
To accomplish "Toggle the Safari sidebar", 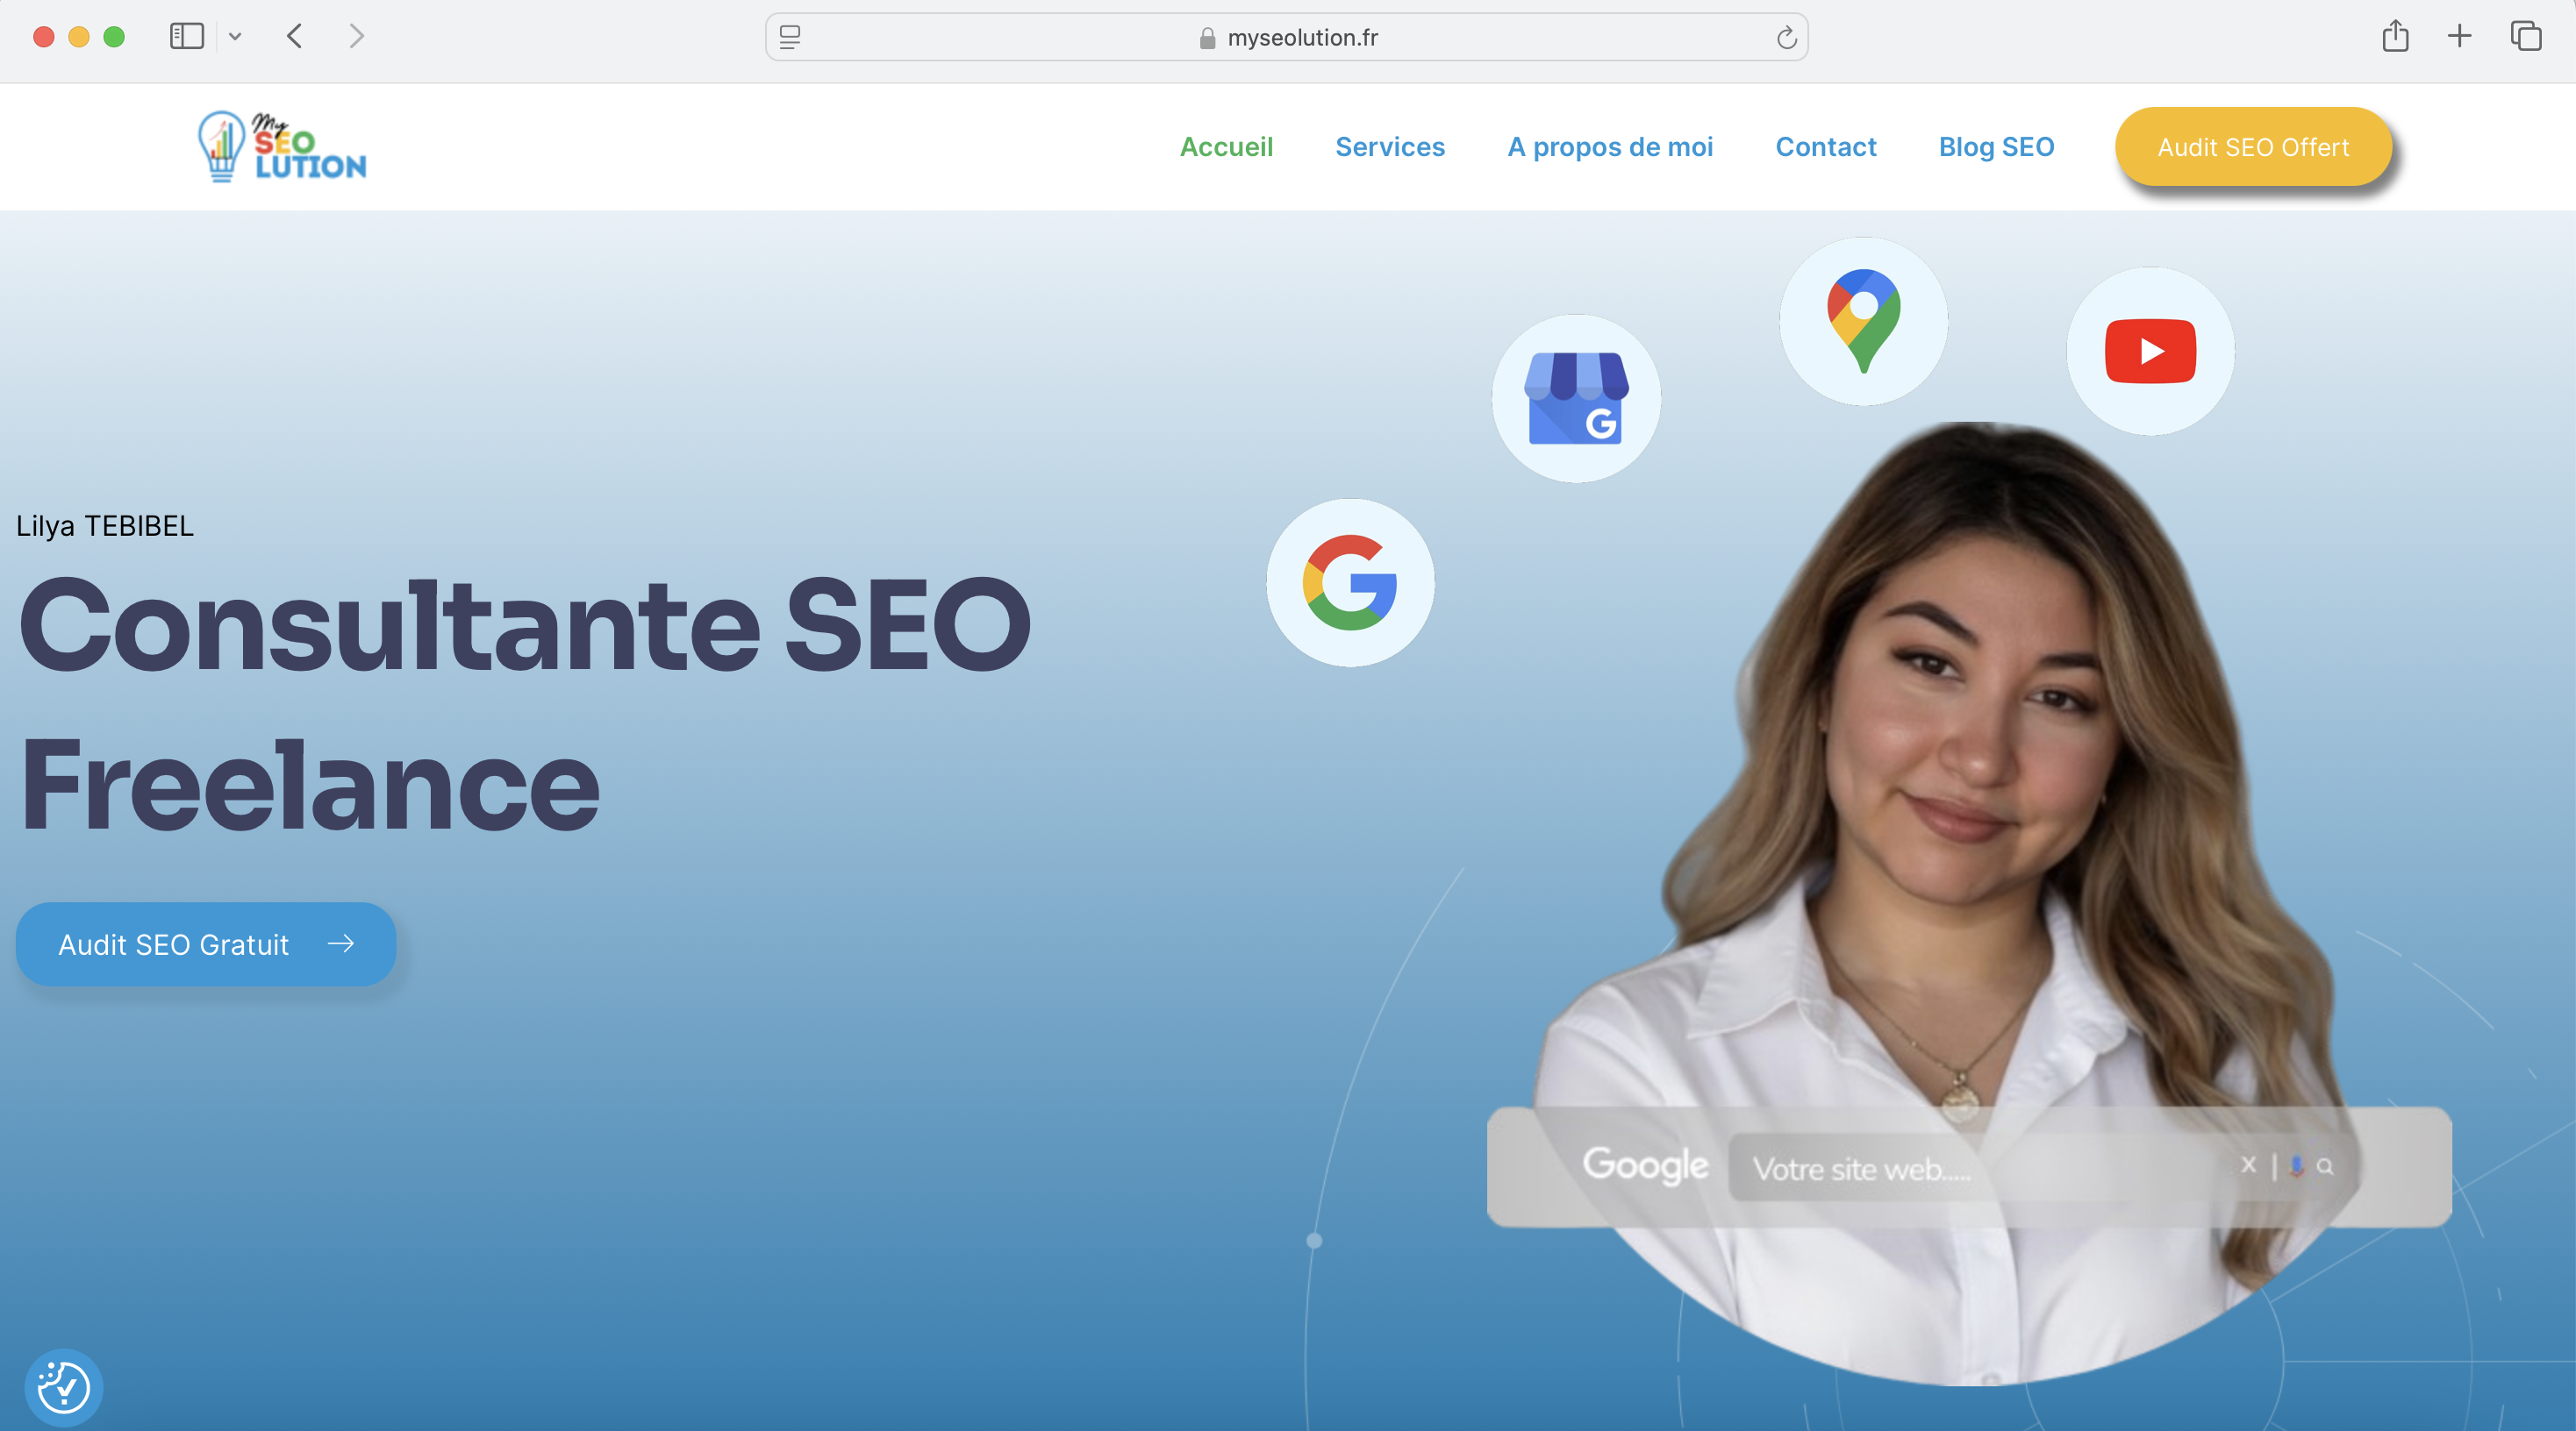I will coord(187,37).
